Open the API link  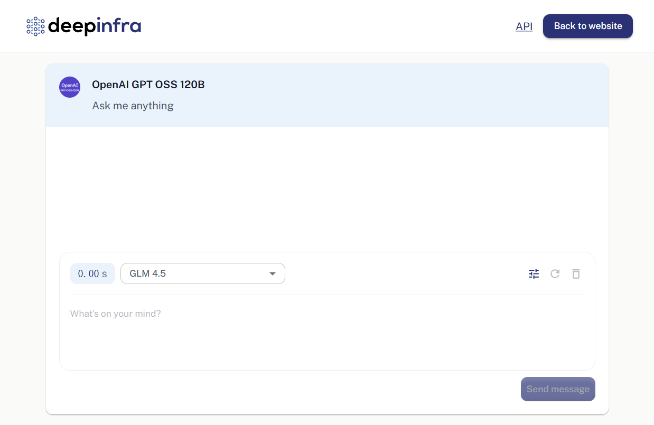click(x=524, y=26)
